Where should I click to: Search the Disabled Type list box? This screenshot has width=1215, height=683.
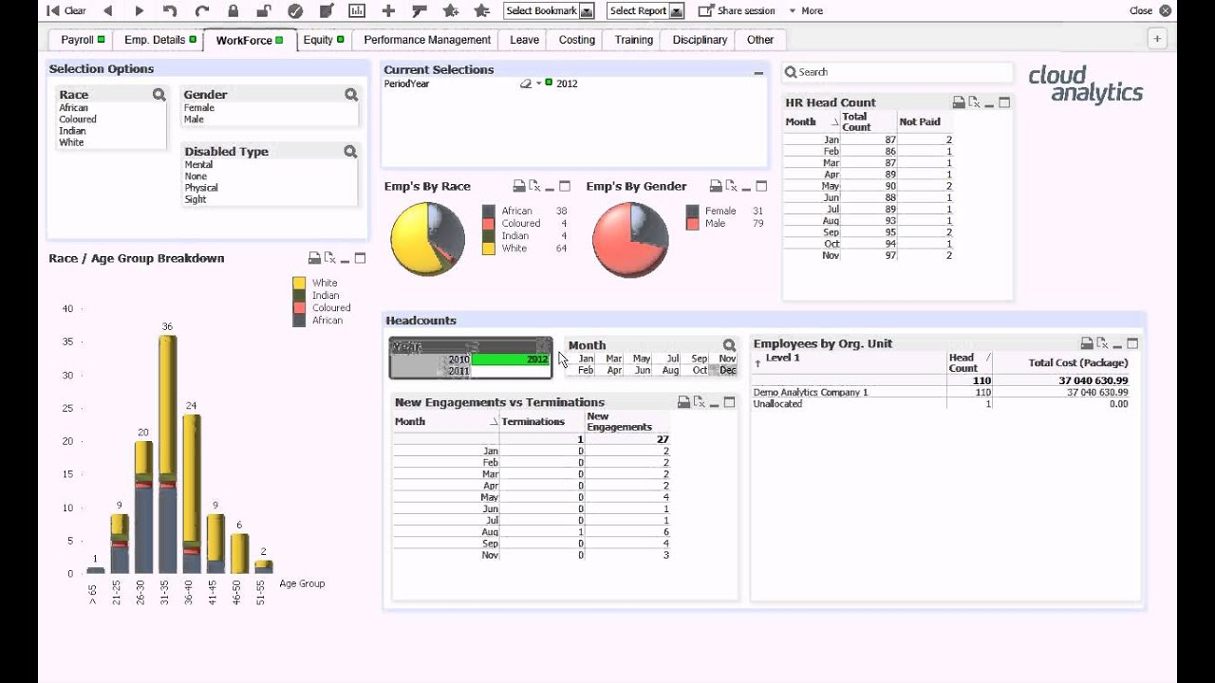click(350, 152)
